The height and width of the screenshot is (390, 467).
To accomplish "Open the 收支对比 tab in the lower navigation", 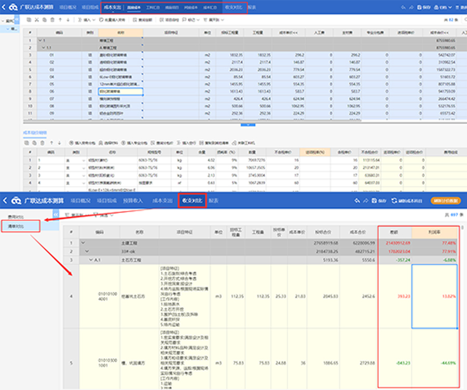I will (x=191, y=200).
